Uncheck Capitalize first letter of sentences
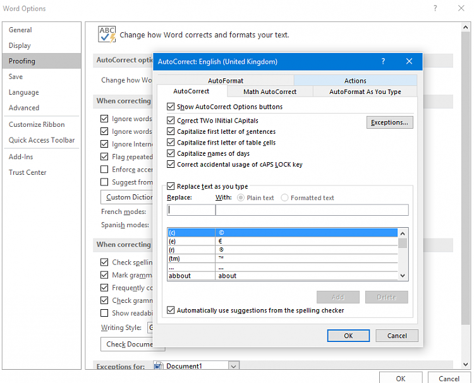Image resolution: width=474 pixels, height=383 pixels. (171, 131)
